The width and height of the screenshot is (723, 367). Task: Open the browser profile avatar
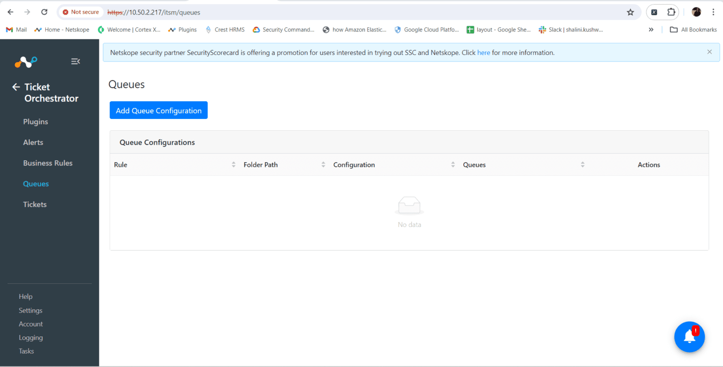[696, 12]
